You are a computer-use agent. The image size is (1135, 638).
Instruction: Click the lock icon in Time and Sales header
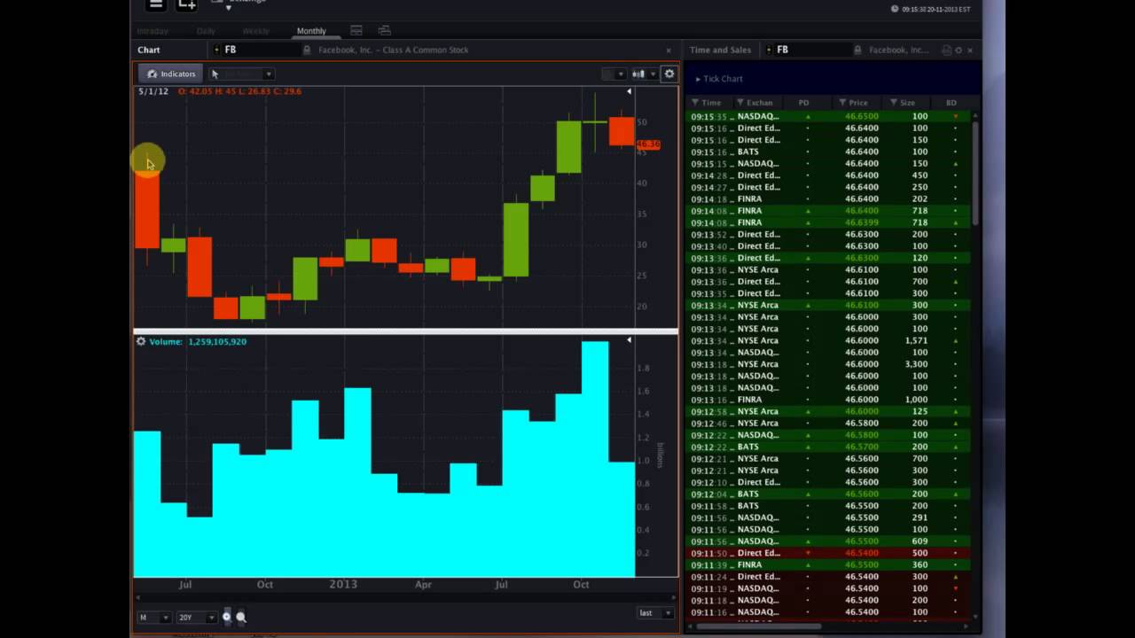coord(858,50)
